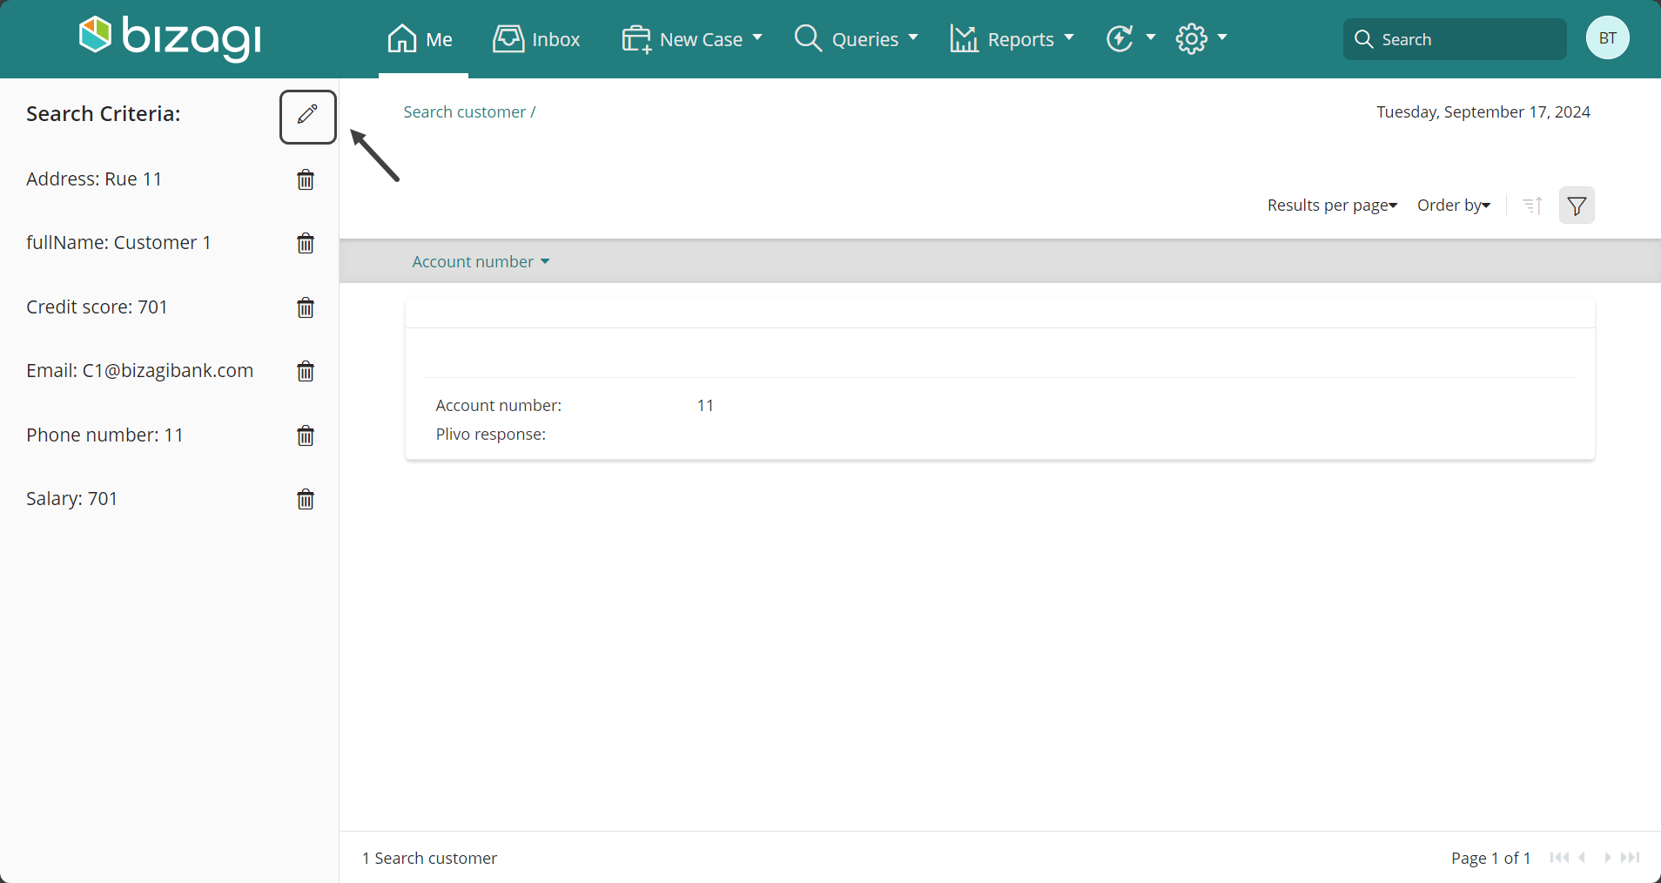Image resolution: width=1661 pixels, height=883 pixels.
Task: Open the Account number column dropdown
Action: pos(481,262)
